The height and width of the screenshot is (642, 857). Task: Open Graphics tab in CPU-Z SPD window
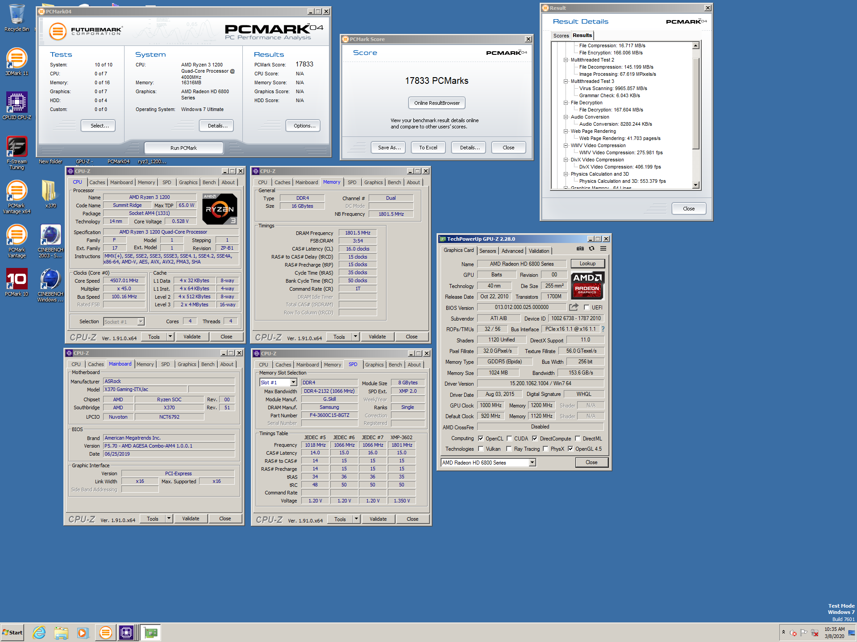pyautogui.click(x=374, y=364)
